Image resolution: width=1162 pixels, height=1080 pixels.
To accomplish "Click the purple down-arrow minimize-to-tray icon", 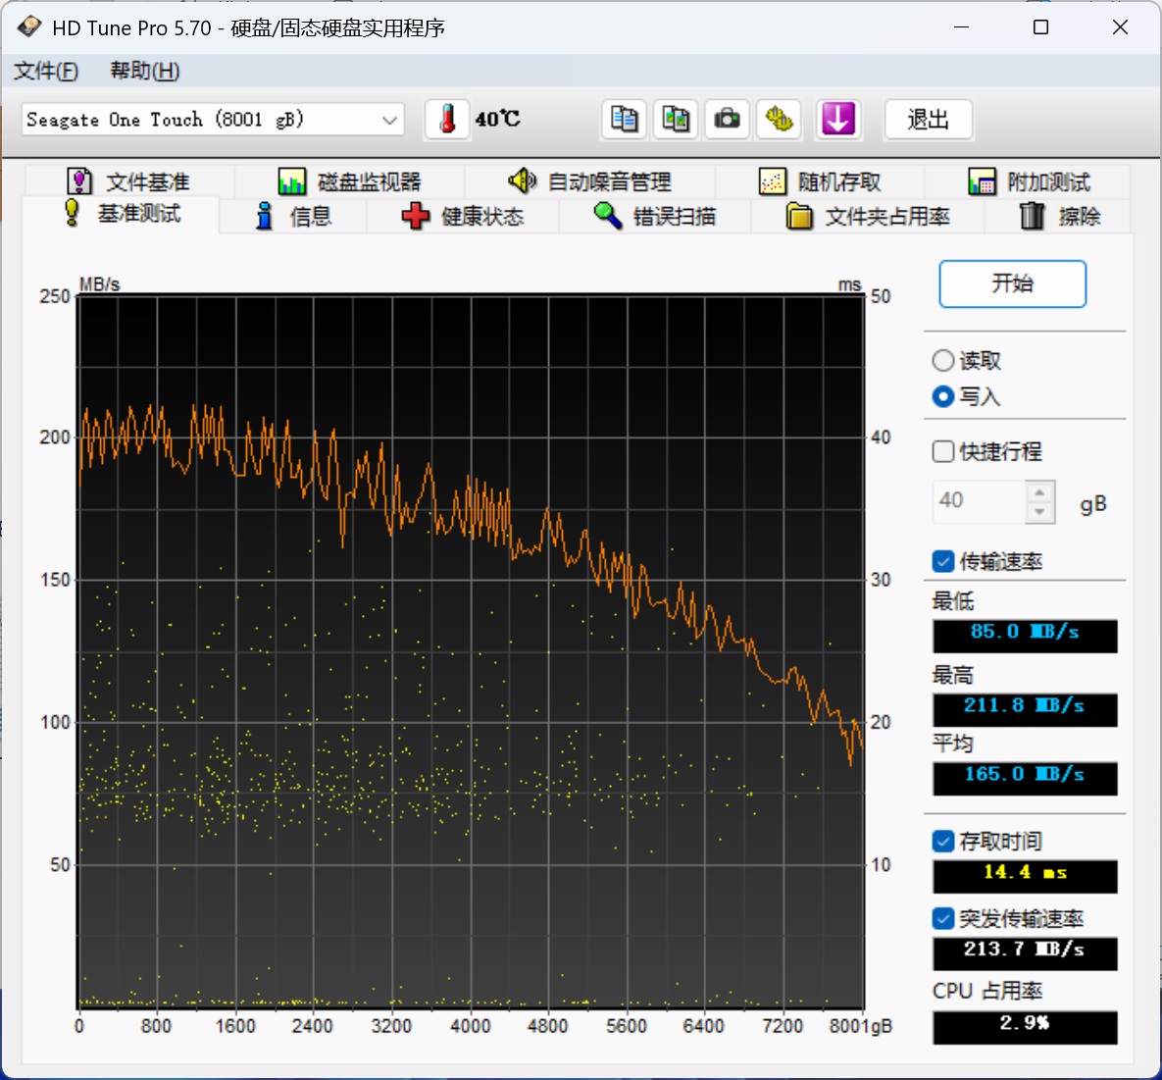I will click(838, 120).
